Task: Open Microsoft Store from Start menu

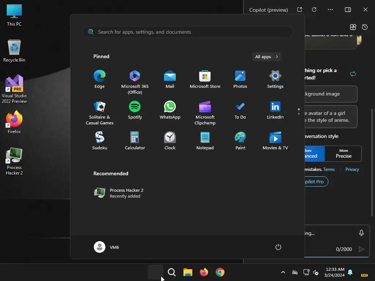Action: pos(205,79)
